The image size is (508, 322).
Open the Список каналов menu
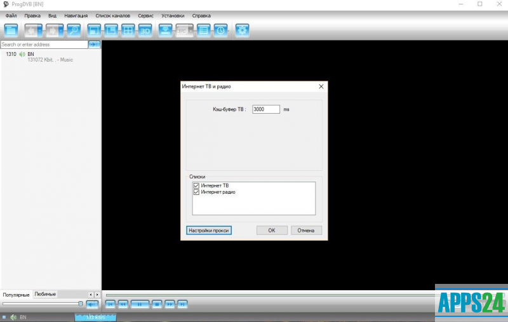click(112, 15)
